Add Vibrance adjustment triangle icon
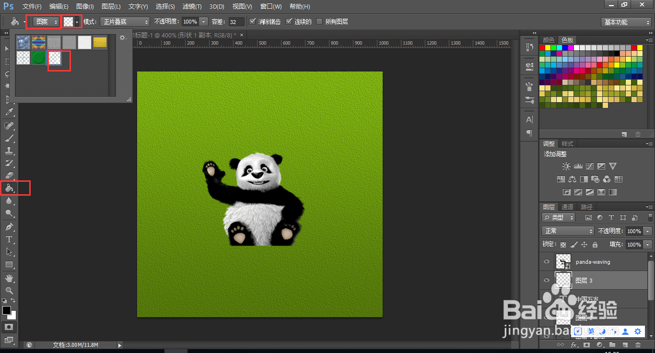Image resolution: width=655 pixels, height=353 pixels. click(613, 166)
